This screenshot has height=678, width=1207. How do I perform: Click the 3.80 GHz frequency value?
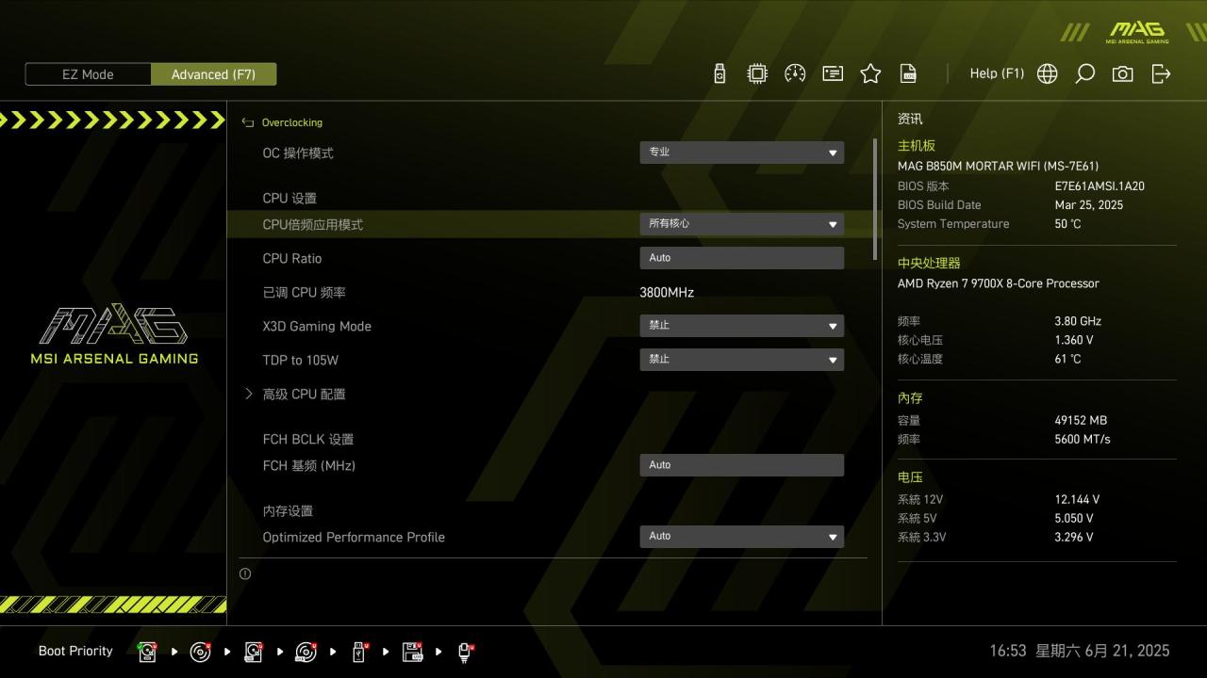1078,321
